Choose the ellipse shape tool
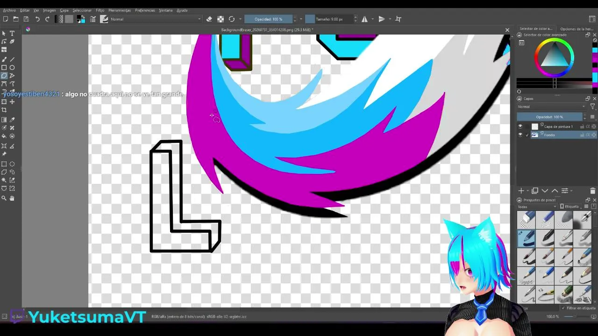 coord(12,68)
